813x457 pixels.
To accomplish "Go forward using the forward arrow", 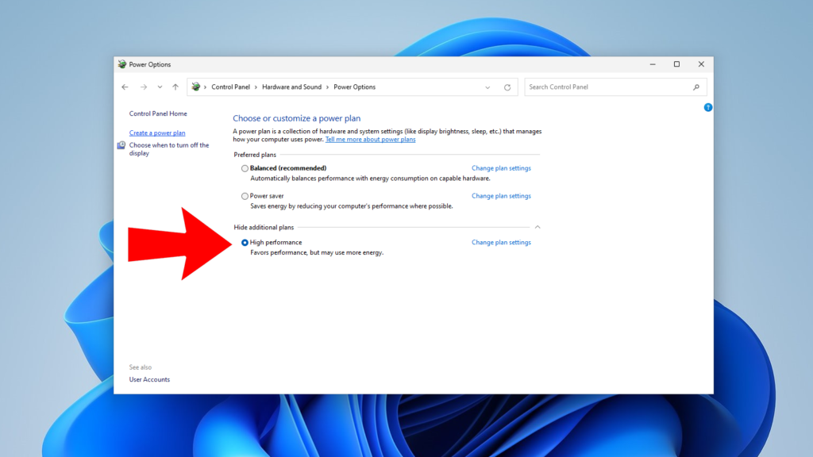I will coord(144,87).
